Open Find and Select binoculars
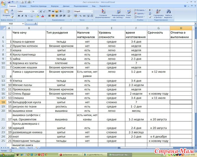Viewport: 197px width, 157px height. [169, 14]
